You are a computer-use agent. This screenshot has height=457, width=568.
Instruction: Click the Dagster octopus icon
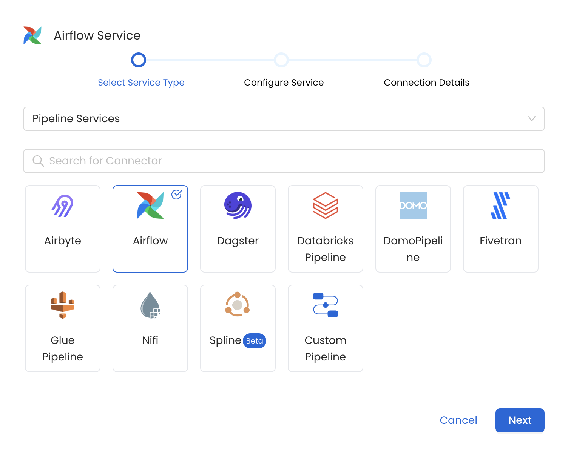coord(238,205)
